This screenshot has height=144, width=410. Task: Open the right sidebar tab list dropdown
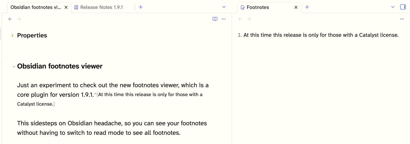[x=393, y=7]
